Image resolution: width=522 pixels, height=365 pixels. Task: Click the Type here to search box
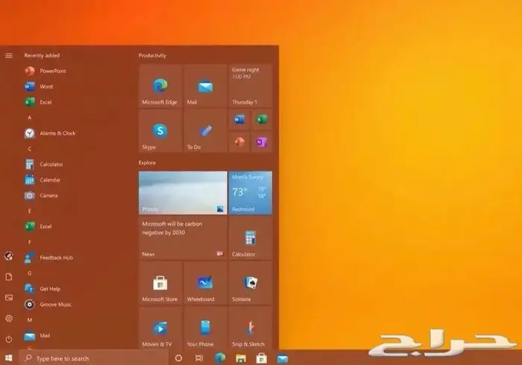93,358
